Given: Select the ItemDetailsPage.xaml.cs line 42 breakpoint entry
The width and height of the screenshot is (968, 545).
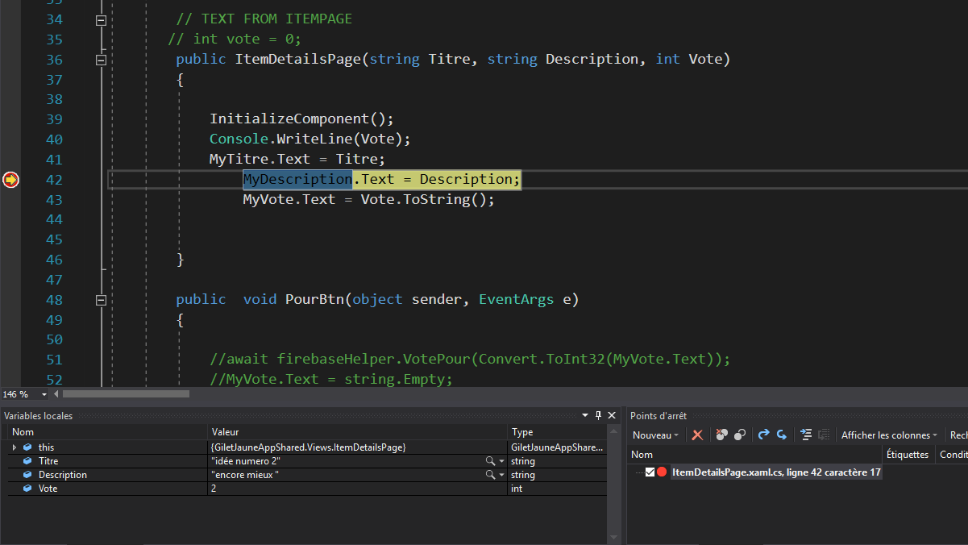Looking at the screenshot, I should point(775,472).
